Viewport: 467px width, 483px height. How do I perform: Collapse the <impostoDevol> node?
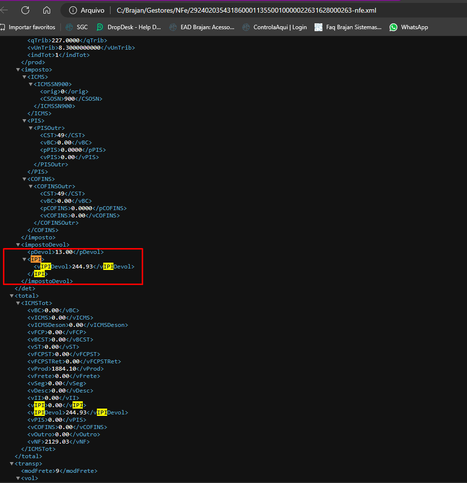[x=18, y=245]
